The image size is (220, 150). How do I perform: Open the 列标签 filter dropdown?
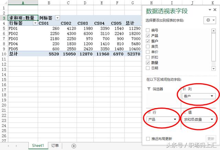pyautogui.click(x=57, y=18)
